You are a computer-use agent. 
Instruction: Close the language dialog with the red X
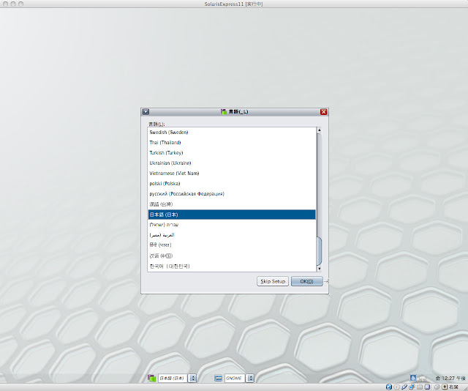point(323,112)
